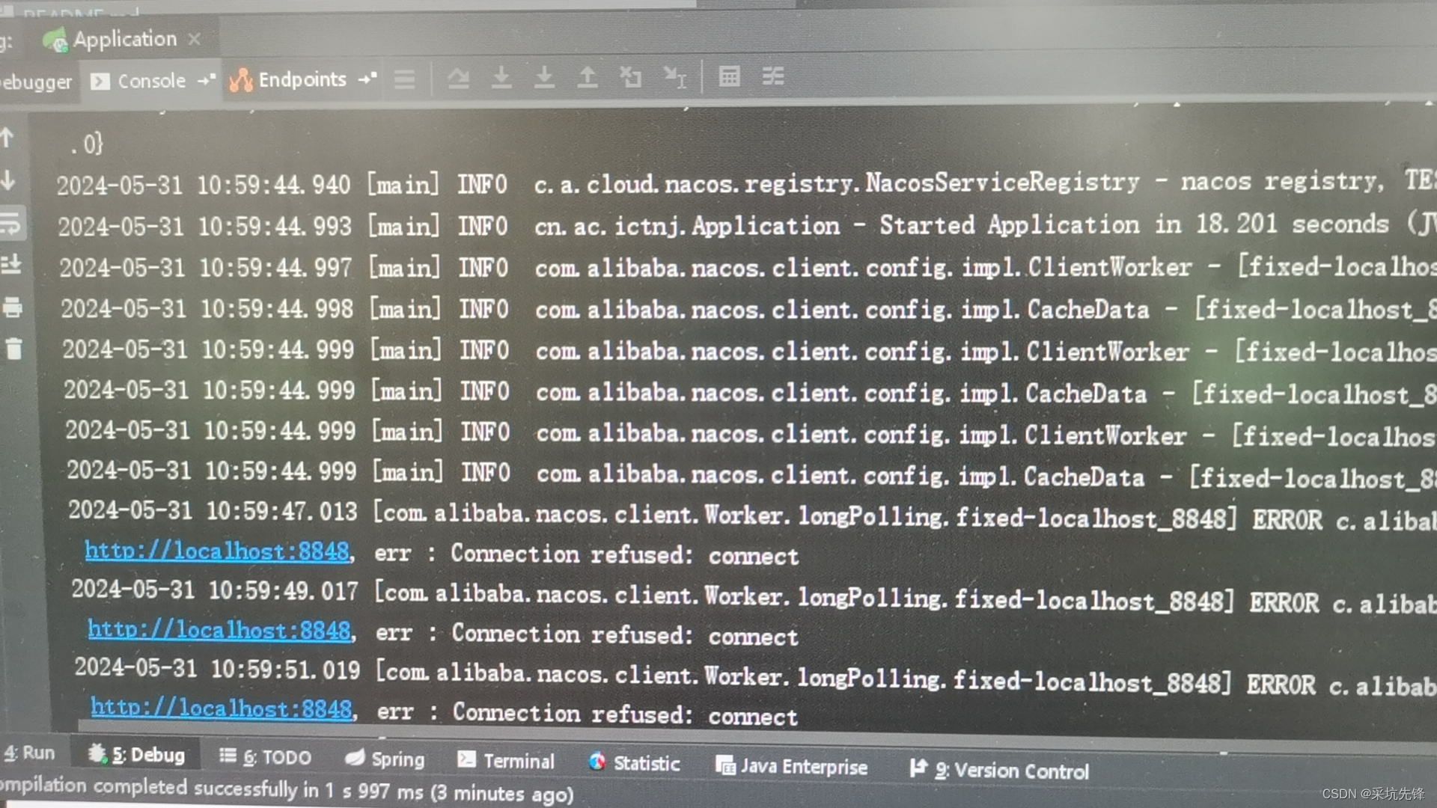Click the Debugger panel icon
The image size is (1437, 808).
pyautogui.click(x=35, y=80)
